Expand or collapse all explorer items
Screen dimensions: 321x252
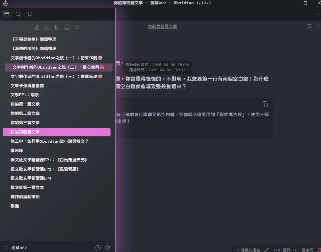coord(77,27)
